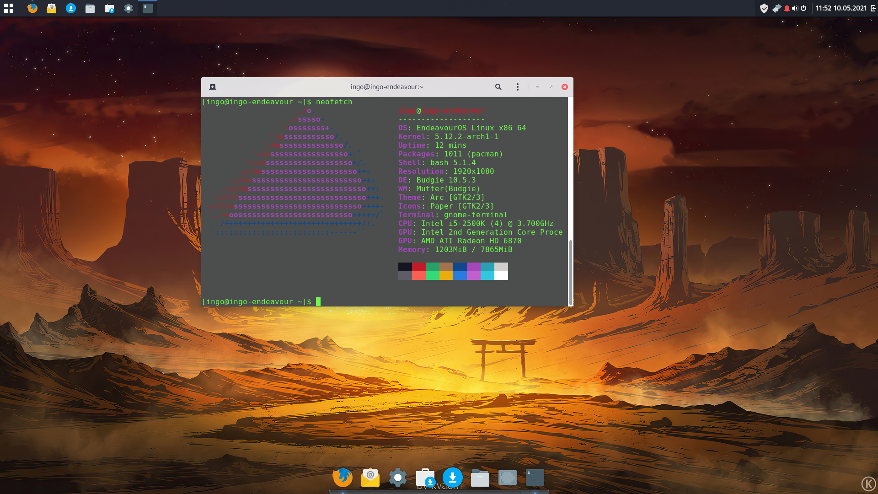Image resolution: width=878 pixels, height=494 pixels.
Task: Open the power menu in panel
Action: [x=803, y=8]
